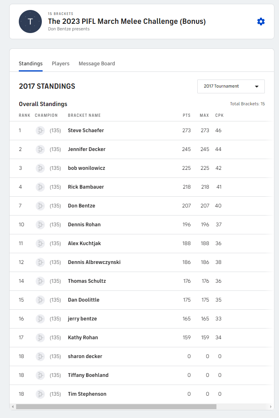The width and height of the screenshot is (279, 418).
Task: Select the Standings tab
Action: click(x=31, y=64)
